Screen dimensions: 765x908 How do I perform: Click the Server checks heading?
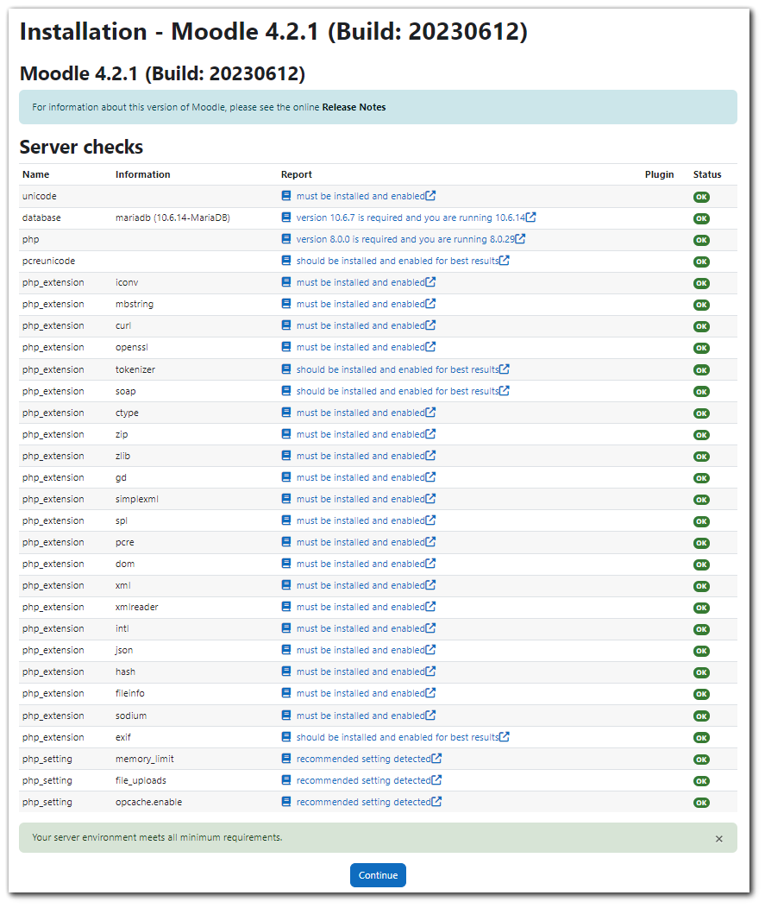pyautogui.click(x=81, y=147)
